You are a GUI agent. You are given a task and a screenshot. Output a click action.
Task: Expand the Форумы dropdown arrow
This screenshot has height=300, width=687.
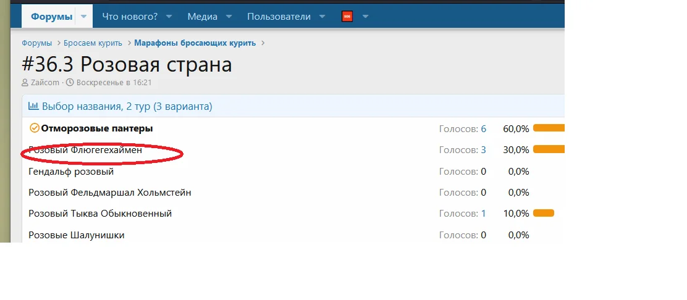click(x=84, y=17)
